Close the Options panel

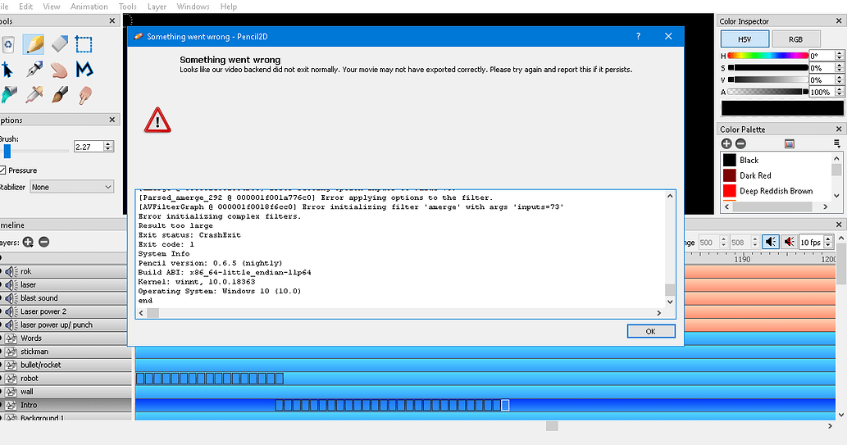[x=112, y=120]
